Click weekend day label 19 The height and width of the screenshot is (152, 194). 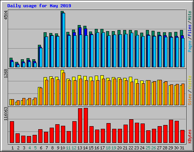click(x=114, y=148)
